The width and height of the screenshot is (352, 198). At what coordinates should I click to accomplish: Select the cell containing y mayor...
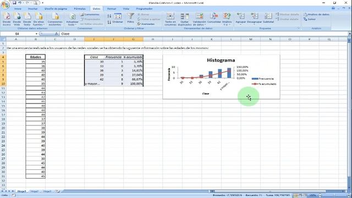pos(94,84)
